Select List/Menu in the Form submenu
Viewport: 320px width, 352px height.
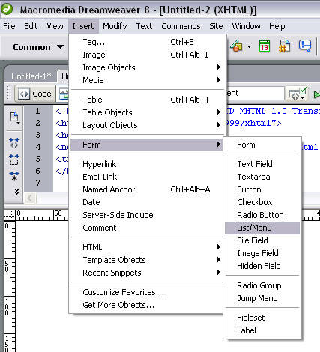(x=262, y=228)
